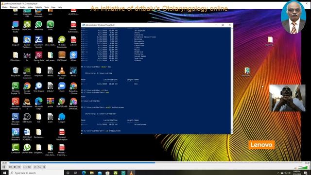311x175 pixels.
Task: Open the Playback menu
Action: 14,7
